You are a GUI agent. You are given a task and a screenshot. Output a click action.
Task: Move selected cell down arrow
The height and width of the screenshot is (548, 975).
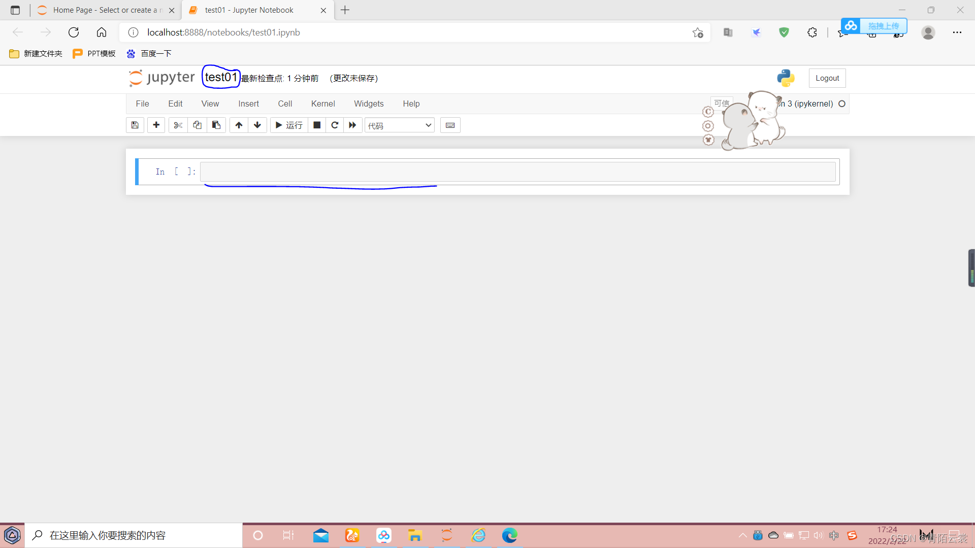pos(257,125)
